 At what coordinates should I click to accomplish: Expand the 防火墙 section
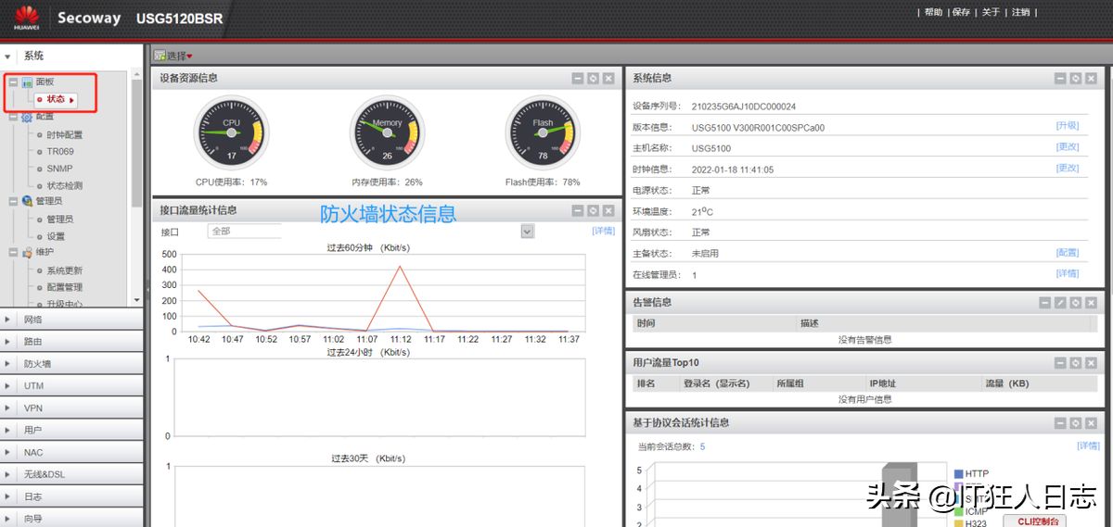71,364
